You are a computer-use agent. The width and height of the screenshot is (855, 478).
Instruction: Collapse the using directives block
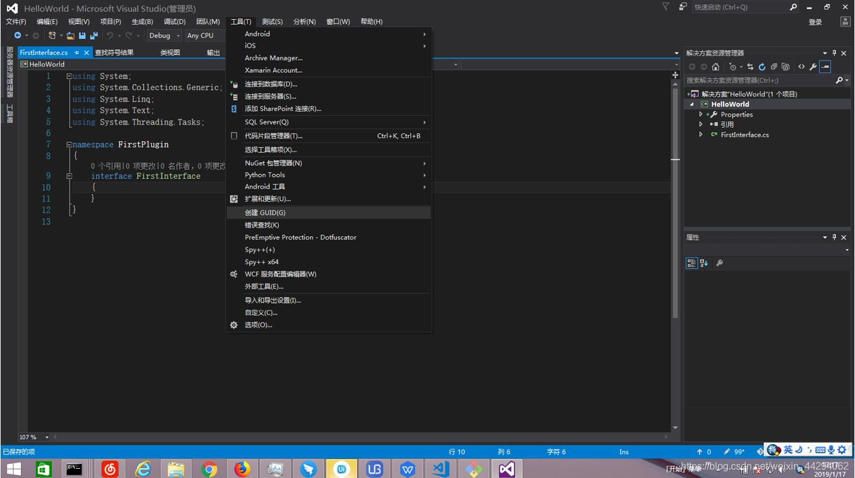pos(69,76)
